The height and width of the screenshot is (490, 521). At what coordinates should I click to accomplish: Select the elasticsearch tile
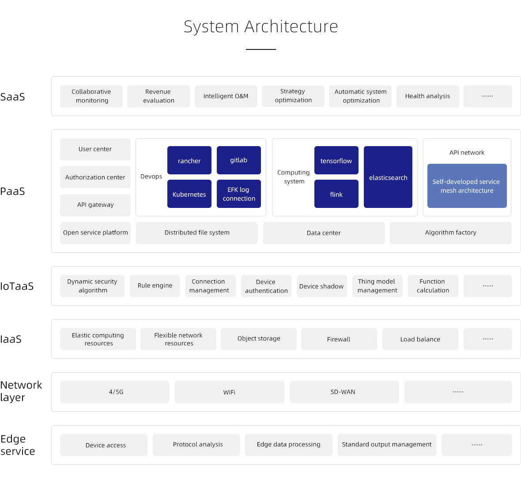point(388,177)
